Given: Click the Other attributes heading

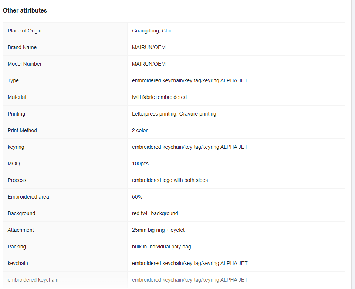Looking at the screenshot, I should (25, 10).
